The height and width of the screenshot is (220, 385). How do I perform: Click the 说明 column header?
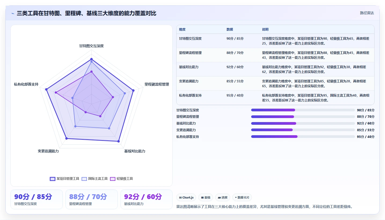click(x=265, y=30)
